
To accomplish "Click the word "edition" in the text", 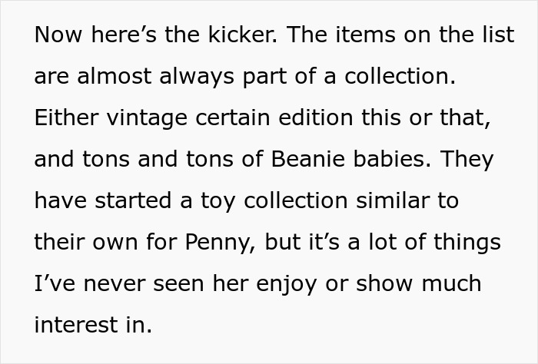I will coord(308,118).
